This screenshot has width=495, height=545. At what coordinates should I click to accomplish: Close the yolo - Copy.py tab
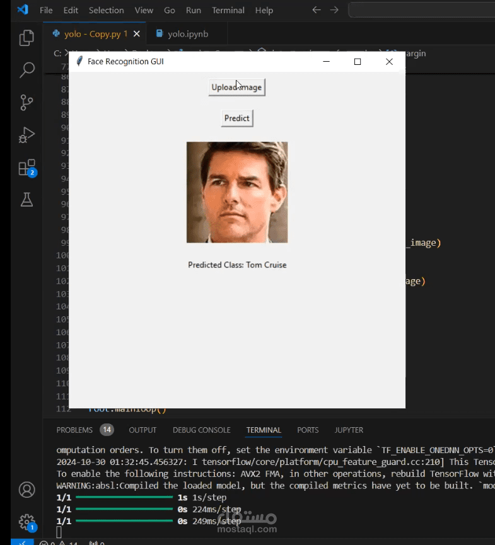point(137,34)
